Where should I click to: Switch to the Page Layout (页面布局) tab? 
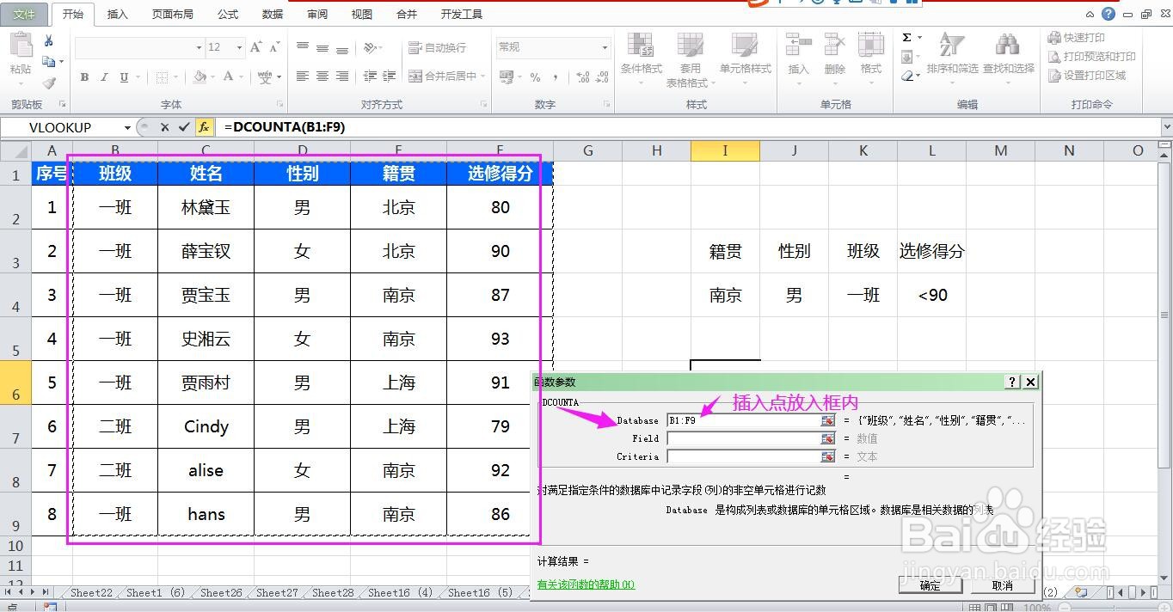click(173, 14)
